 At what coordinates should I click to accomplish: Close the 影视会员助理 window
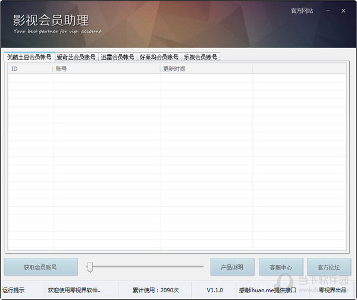343,11
